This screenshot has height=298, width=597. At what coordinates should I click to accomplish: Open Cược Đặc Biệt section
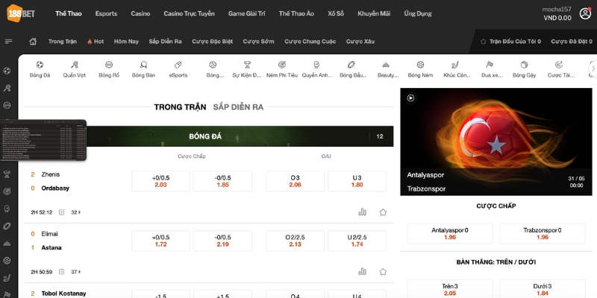(213, 42)
